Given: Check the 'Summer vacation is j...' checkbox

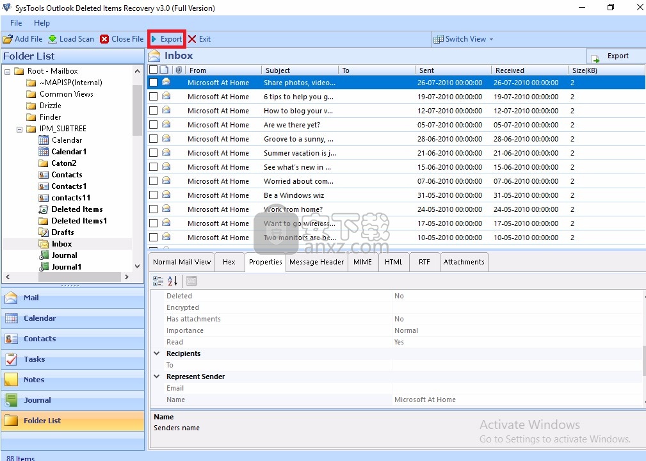Looking at the screenshot, I should pyautogui.click(x=153, y=153).
